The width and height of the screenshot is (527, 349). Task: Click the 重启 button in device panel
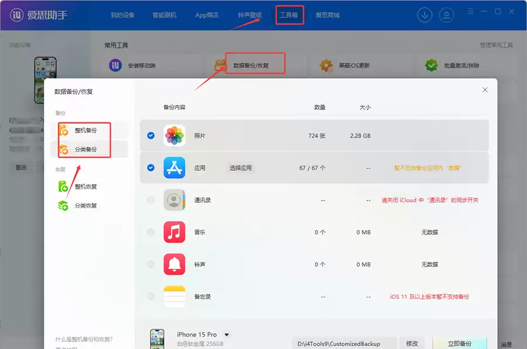[20, 167]
